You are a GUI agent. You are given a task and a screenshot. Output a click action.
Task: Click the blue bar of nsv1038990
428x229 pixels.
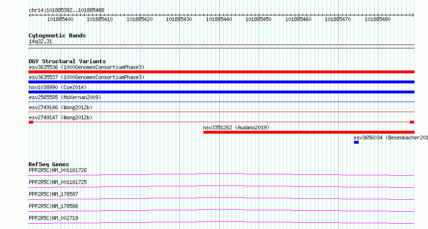click(x=221, y=92)
